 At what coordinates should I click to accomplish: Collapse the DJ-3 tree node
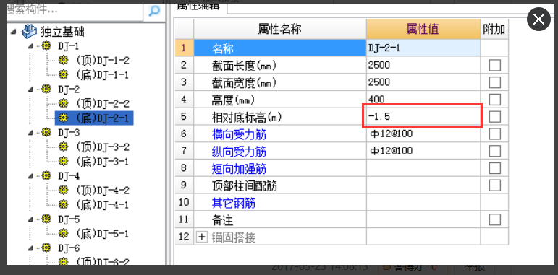(x=31, y=132)
